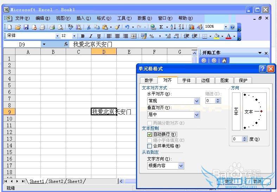The image size is (277, 192).
Task: Apply Currency style icon
Action: (144, 36)
